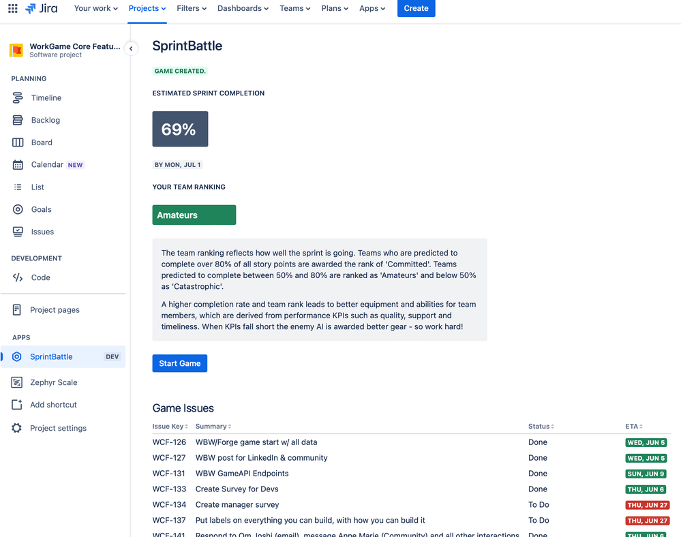Screen dimensions: 681x537
Task: Click summary 'WBW GameAPI Endpoints'
Action: tap(242, 473)
